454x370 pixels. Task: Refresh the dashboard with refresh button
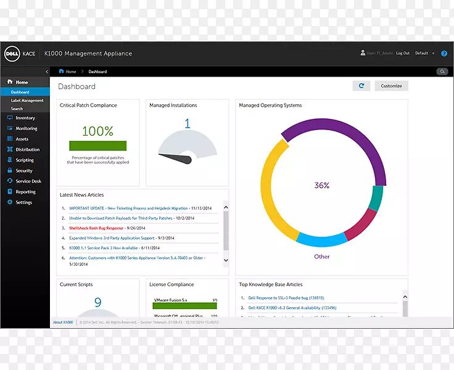[361, 86]
